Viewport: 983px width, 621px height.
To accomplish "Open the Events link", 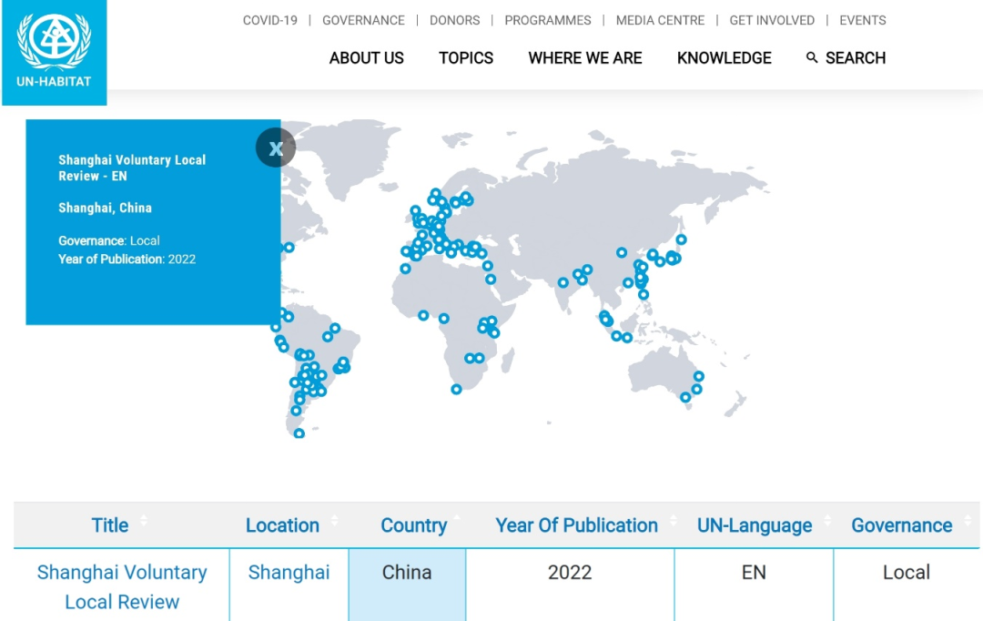I will [x=863, y=21].
